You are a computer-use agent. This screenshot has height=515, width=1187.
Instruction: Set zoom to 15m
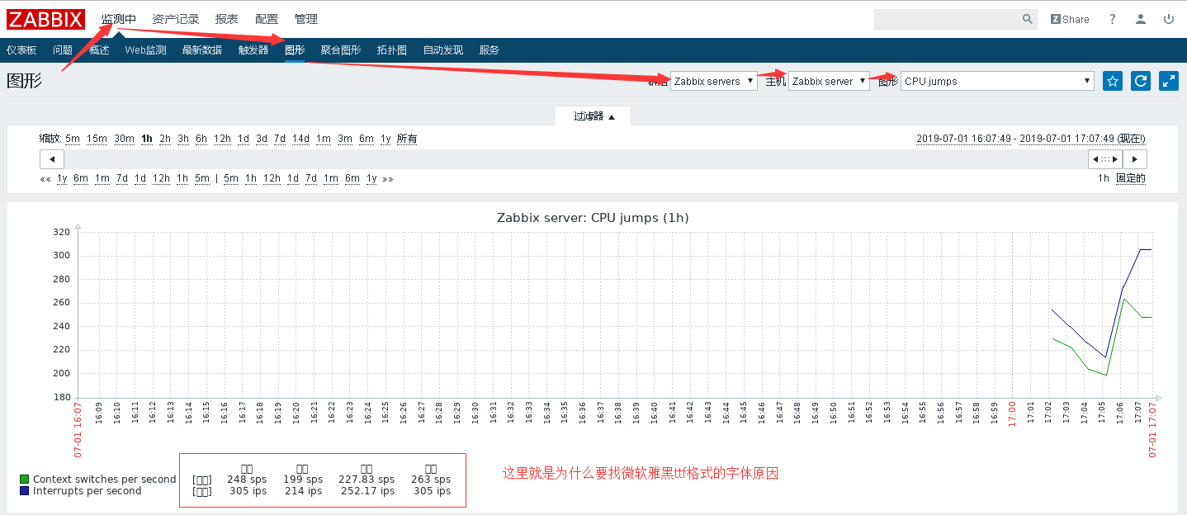[x=97, y=139]
